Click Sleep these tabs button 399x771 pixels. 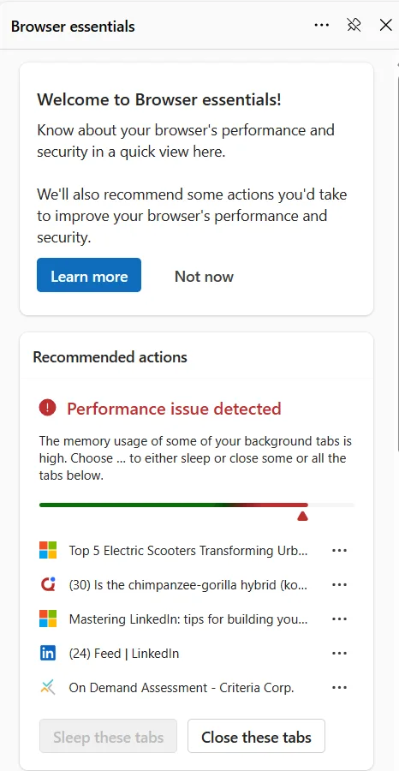click(x=108, y=736)
